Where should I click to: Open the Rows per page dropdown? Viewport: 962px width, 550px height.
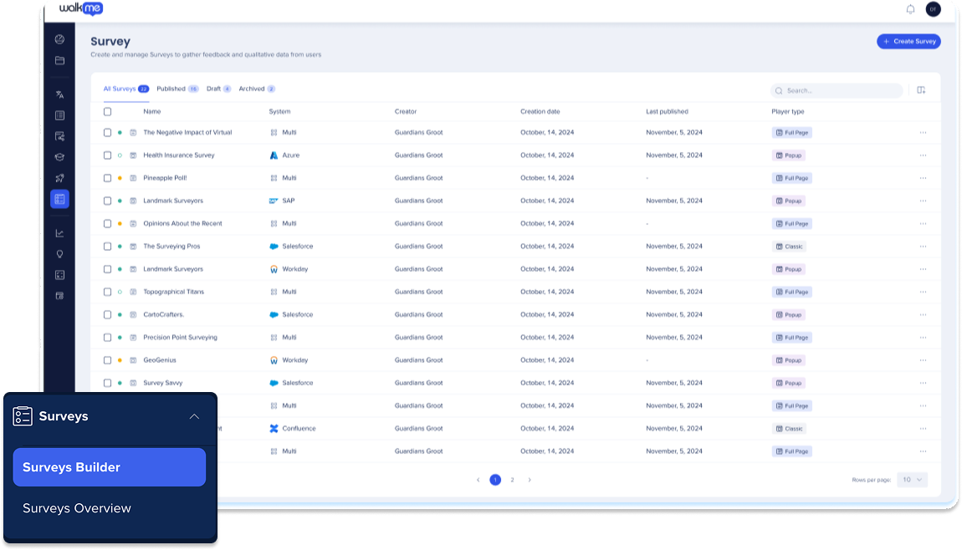tap(913, 480)
